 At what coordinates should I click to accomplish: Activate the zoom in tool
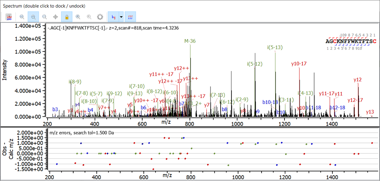(33, 17)
